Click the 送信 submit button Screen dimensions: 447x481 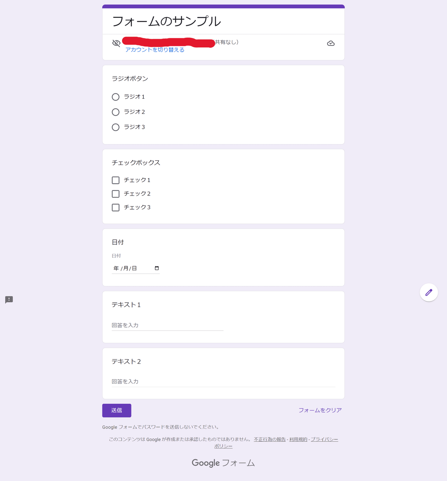pyautogui.click(x=117, y=410)
